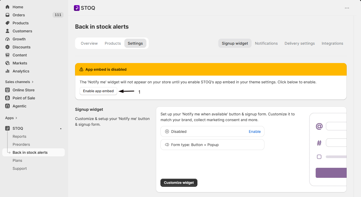361x197 pixels.
Task: Select the Signup widget sub-tab
Action: pyautogui.click(x=235, y=43)
